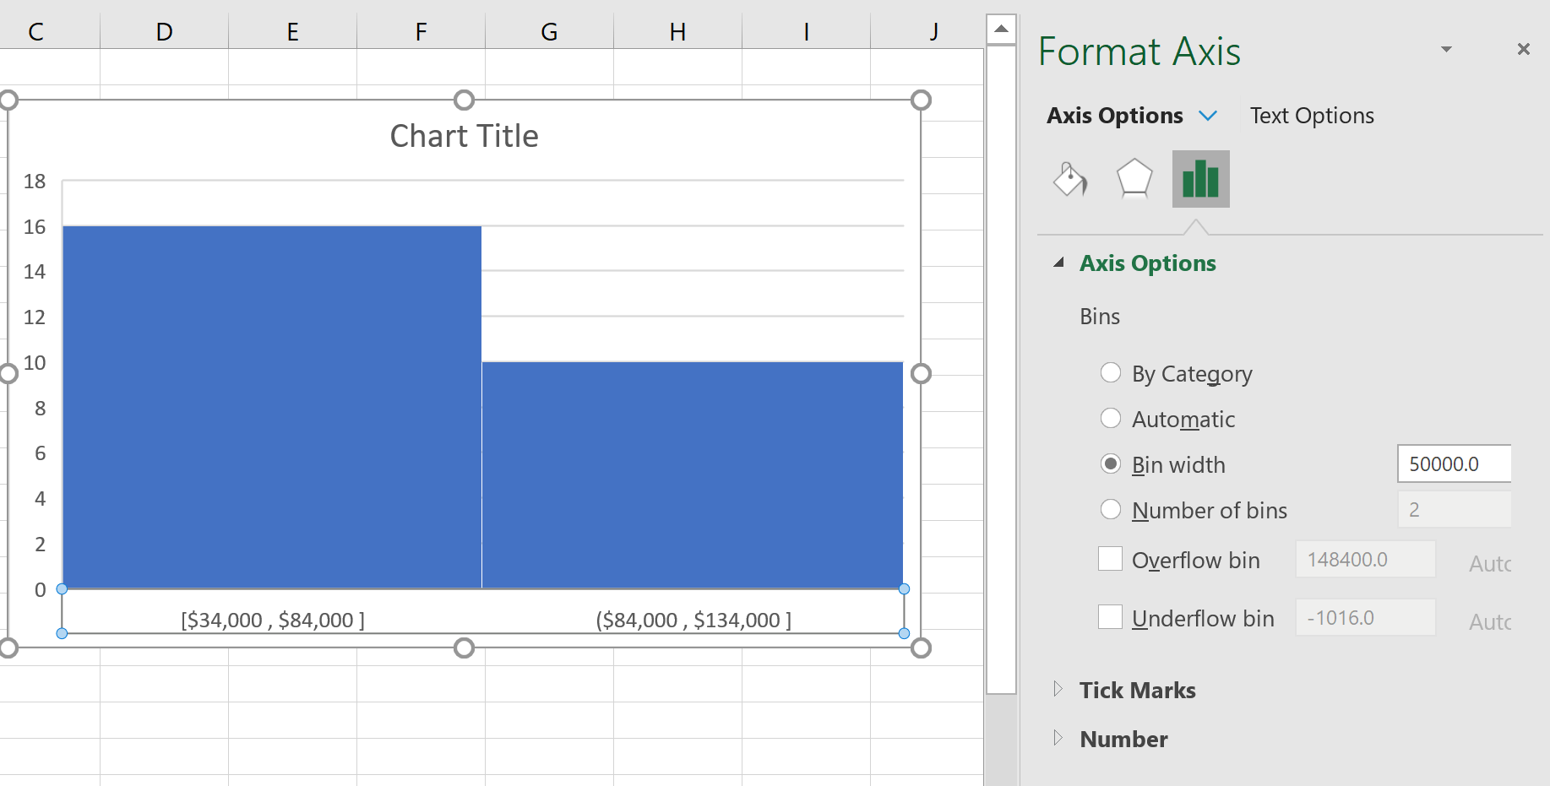This screenshot has height=786, width=1550.
Task: Collapse the Axis Options section
Action: point(1059,263)
